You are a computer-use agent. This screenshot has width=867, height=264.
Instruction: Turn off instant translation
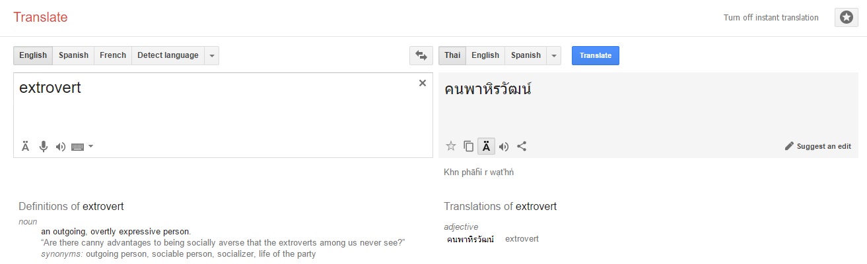point(771,18)
